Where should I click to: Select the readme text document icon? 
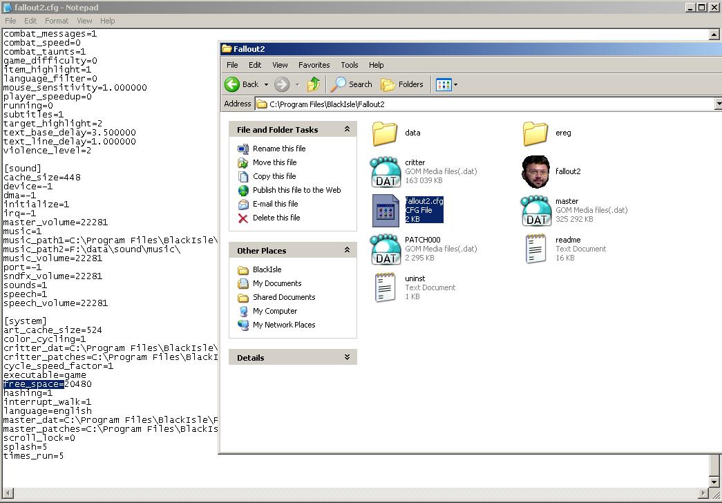pyautogui.click(x=535, y=249)
